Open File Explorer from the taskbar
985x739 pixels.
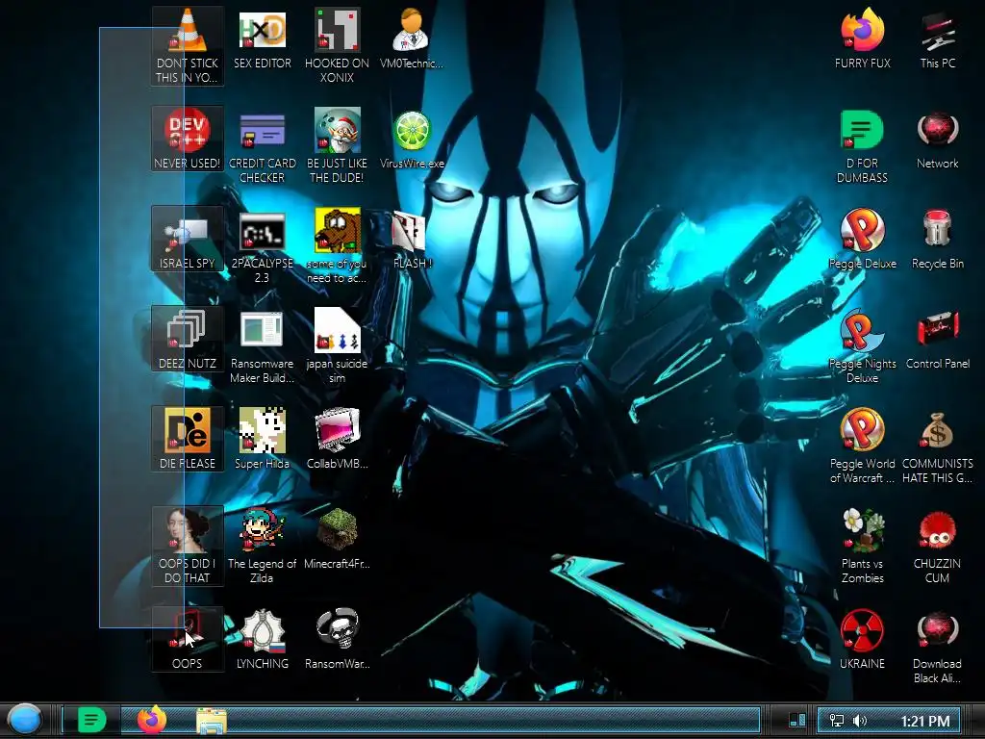(212, 721)
